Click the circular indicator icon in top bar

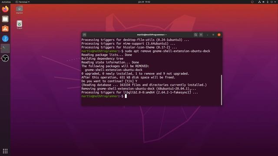(x=252, y=2)
